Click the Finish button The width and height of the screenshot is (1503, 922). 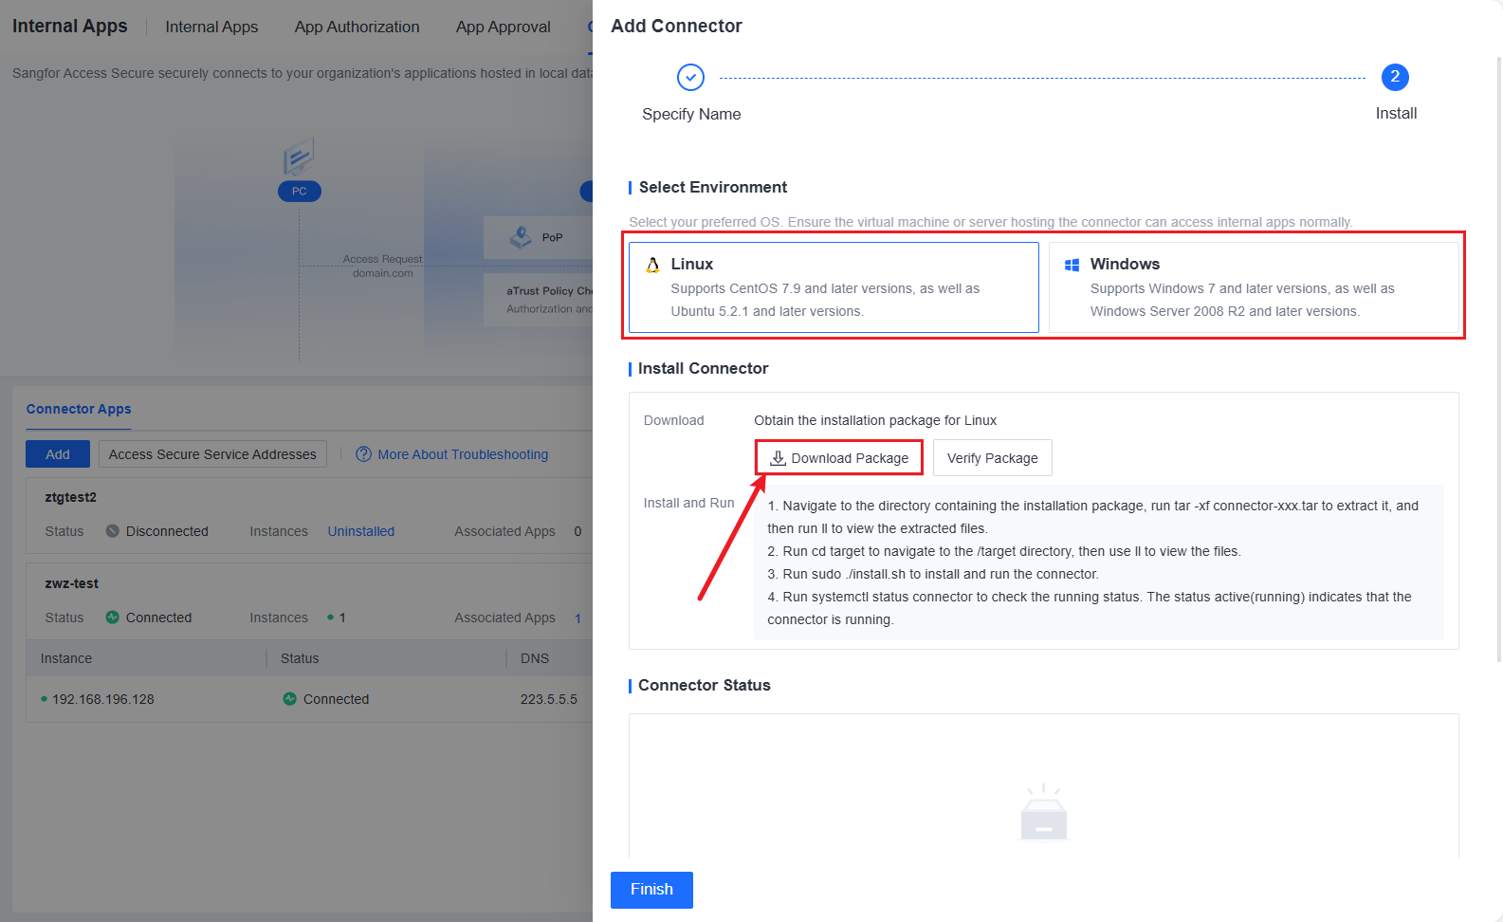click(x=651, y=890)
